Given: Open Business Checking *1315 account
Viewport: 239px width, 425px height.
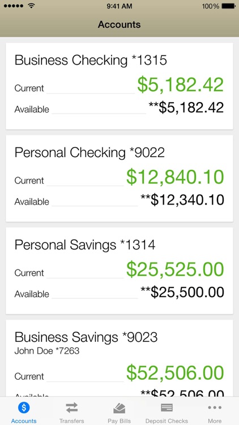Looking at the screenshot, I should pyautogui.click(x=119, y=86).
